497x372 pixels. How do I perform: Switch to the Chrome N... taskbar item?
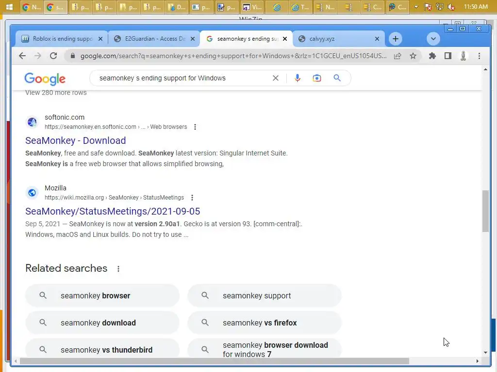[32, 7]
